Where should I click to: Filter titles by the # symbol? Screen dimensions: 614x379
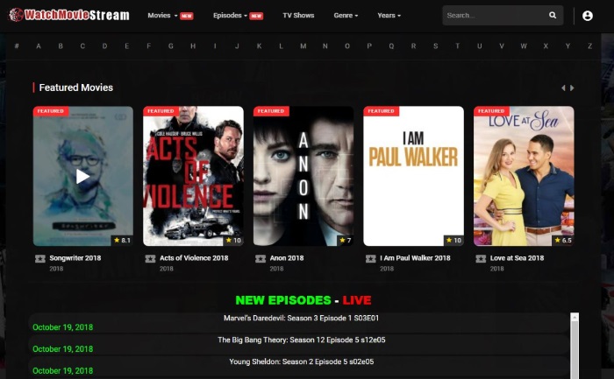pyautogui.click(x=17, y=46)
